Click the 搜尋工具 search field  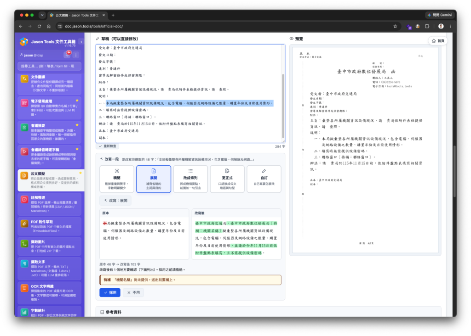point(50,66)
